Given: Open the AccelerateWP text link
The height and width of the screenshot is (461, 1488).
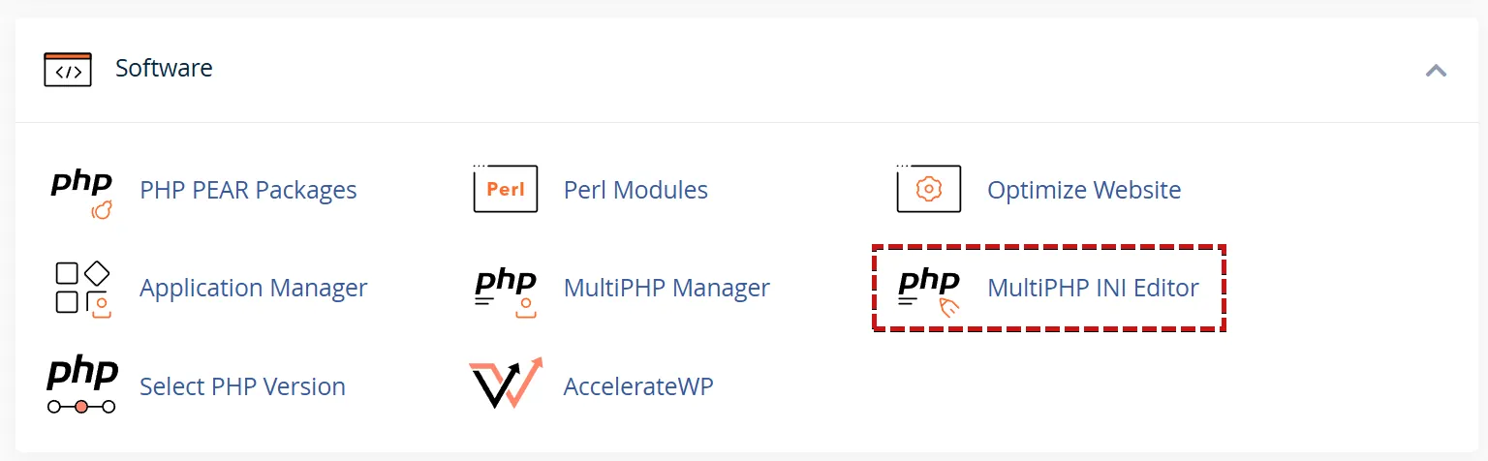Looking at the screenshot, I should click(638, 386).
